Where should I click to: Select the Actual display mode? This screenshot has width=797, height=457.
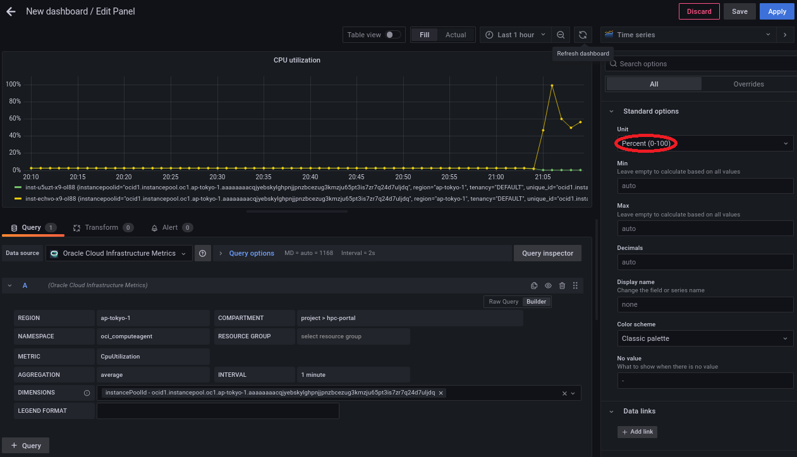455,35
